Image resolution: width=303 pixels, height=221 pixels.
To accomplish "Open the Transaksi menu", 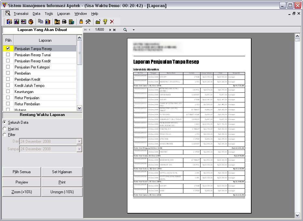I will [21, 14].
